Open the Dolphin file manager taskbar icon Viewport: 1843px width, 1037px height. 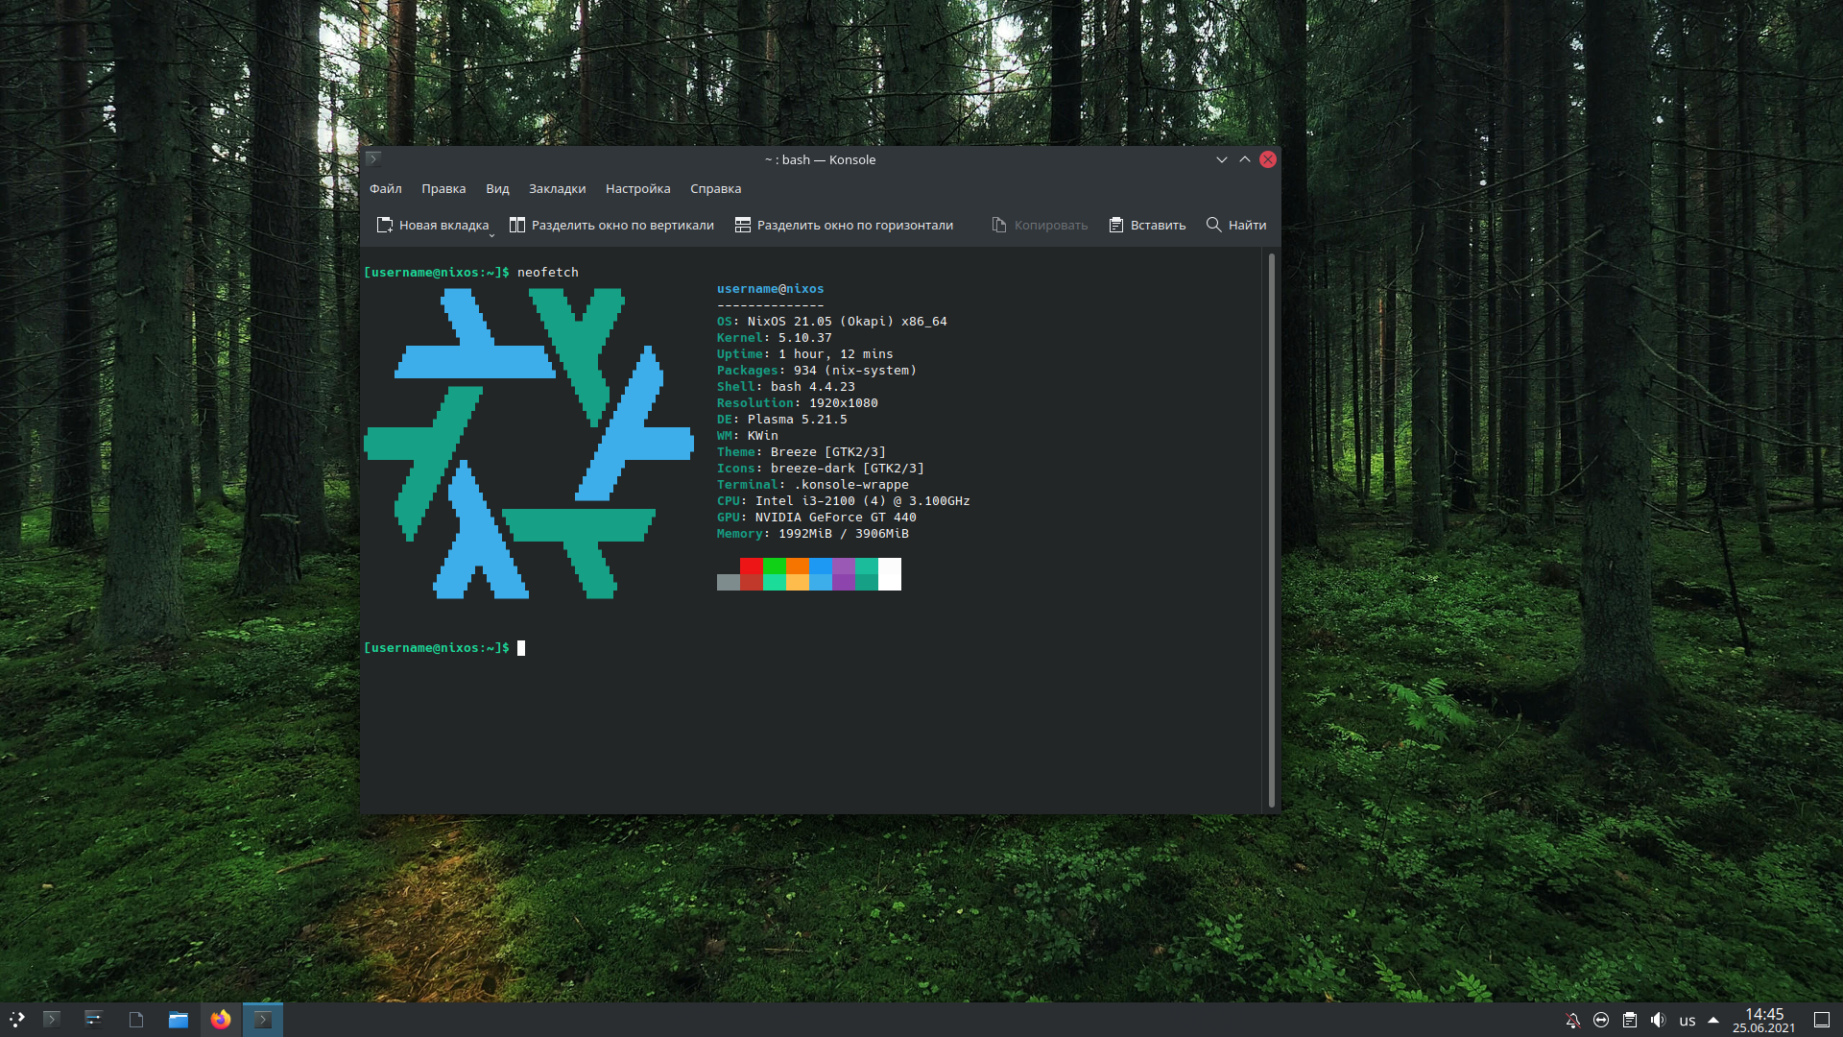click(x=179, y=1020)
